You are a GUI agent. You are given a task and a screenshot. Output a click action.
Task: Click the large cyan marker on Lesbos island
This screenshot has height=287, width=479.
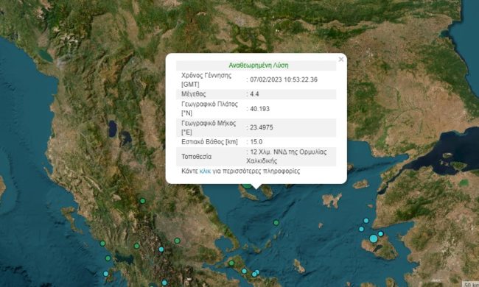tap(374, 238)
